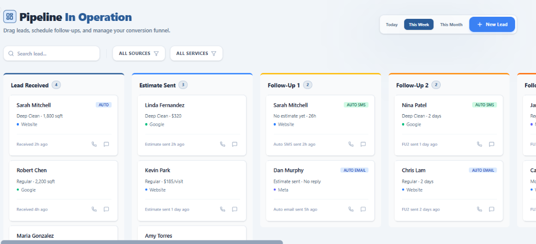This screenshot has height=244, width=536.
Task: Message Sarah Mitchell in Lead Received
Action: point(106,144)
